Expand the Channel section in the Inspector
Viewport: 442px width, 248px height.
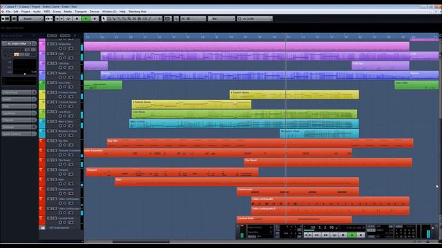[19, 120]
